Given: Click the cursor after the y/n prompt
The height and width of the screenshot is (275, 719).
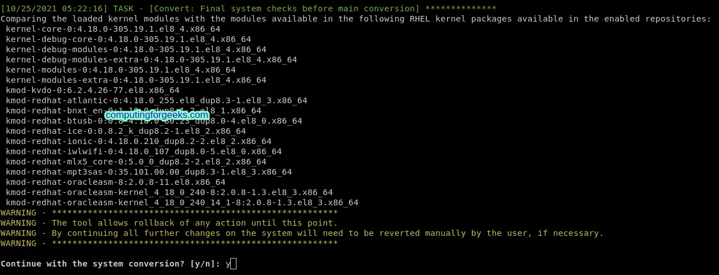Looking at the screenshot, I should tap(232, 264).
